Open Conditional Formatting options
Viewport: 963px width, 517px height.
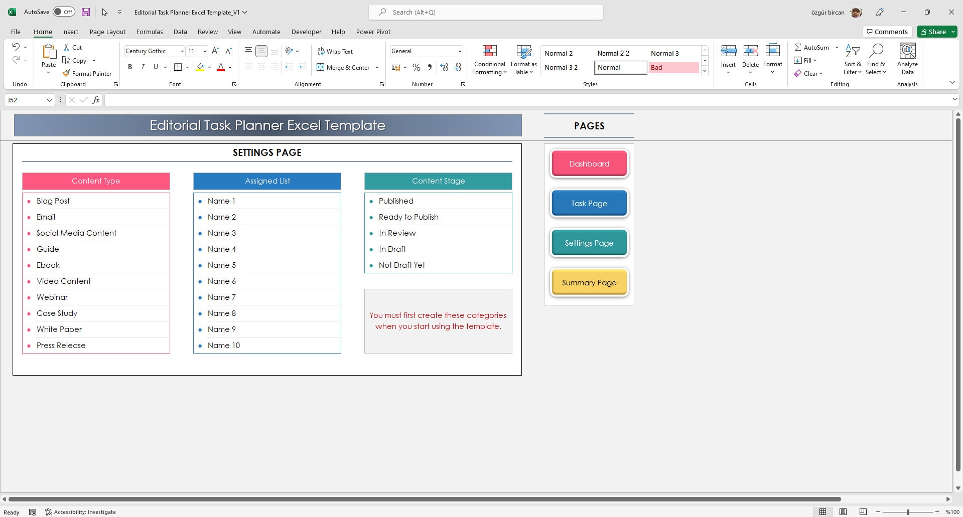pos(489,59)
